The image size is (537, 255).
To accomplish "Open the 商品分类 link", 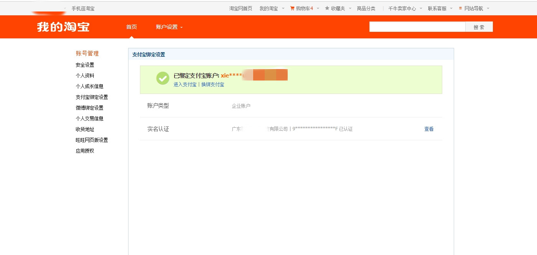I will pyautogui.click(x=366, y=8).
